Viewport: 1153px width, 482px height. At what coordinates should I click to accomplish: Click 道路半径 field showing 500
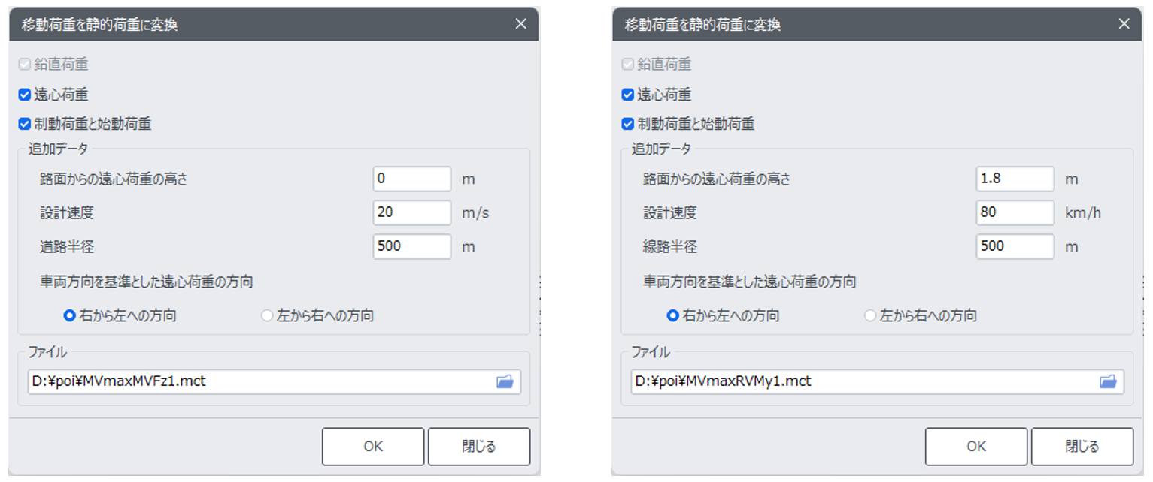[412, 246]
